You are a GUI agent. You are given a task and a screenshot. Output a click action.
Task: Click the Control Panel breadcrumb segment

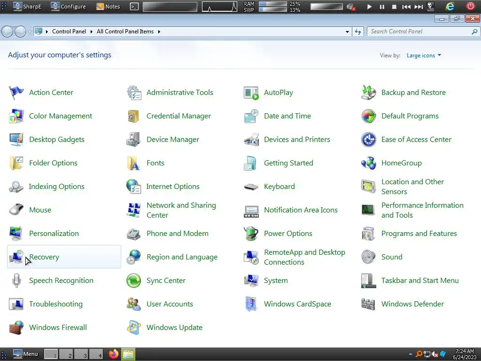[x=69, y=31]
